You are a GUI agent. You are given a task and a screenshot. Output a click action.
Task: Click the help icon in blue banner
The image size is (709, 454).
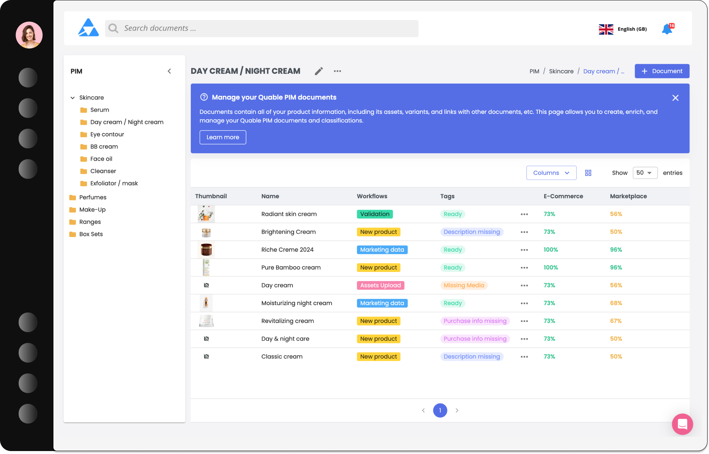(x=204, y=97)
